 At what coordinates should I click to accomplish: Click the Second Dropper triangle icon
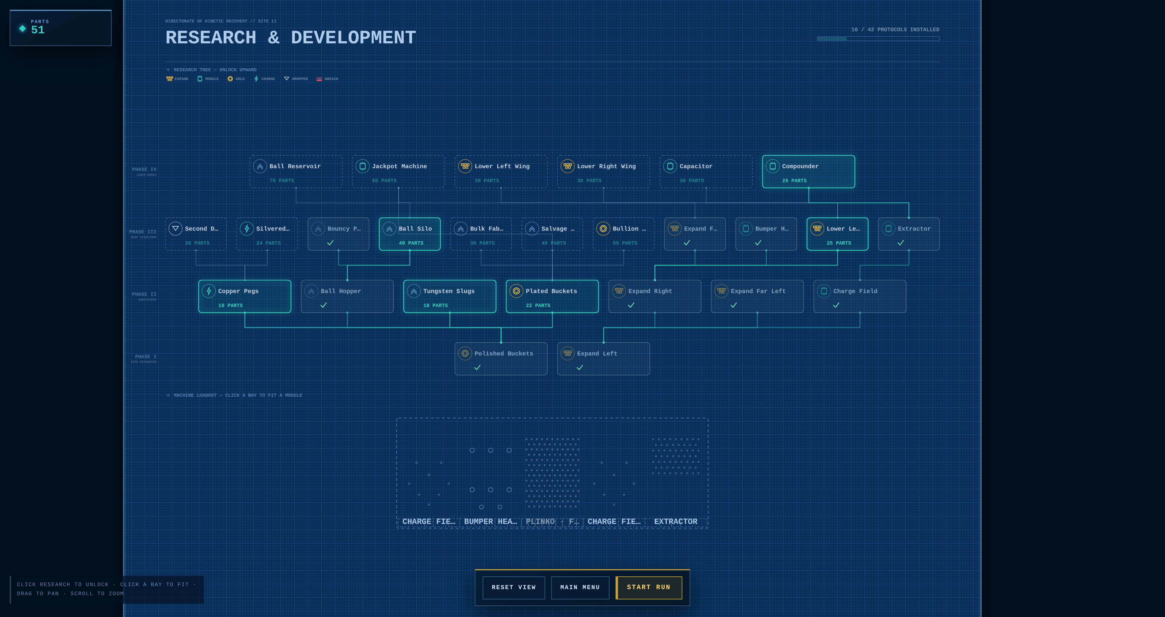pos(175,228)
